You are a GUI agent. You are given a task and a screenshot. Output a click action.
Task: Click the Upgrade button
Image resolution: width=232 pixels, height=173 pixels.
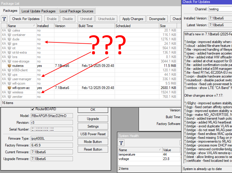click(93, 119)
